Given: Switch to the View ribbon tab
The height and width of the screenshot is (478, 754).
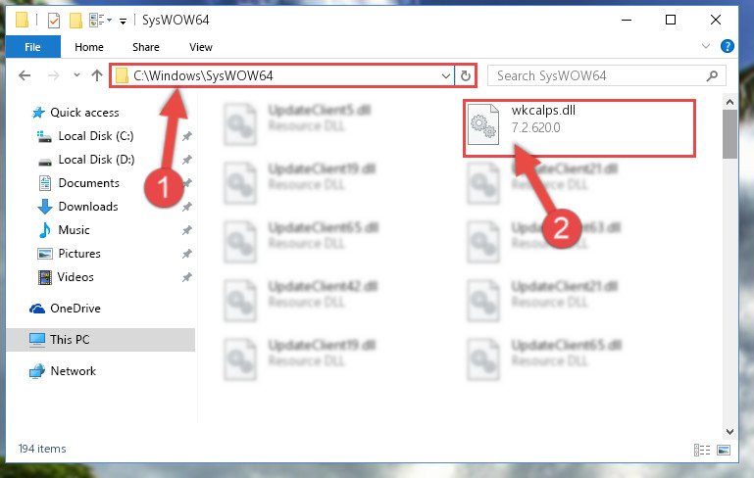Looking at the screenshot, I should point(201,47).
